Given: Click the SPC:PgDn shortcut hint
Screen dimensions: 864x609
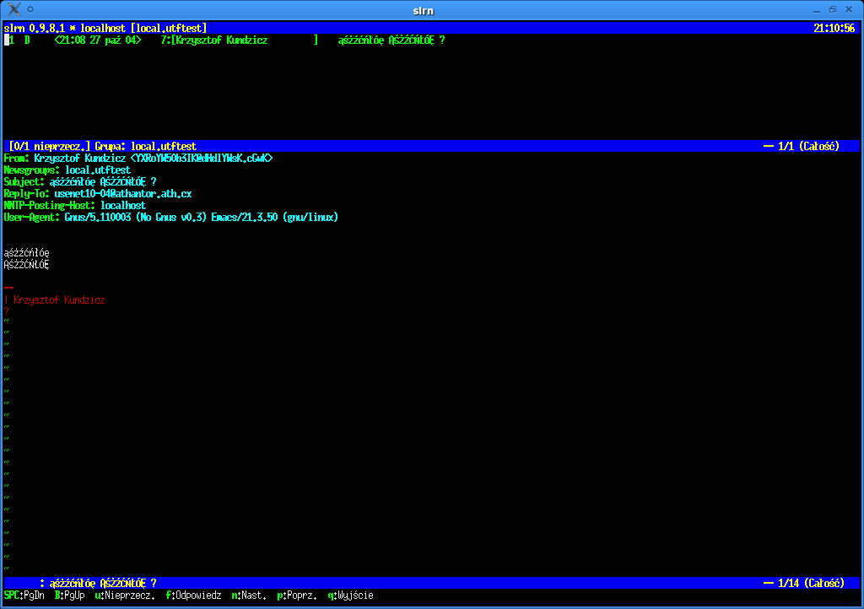Looking at the screenshot, I should click(x=23, y=596).
